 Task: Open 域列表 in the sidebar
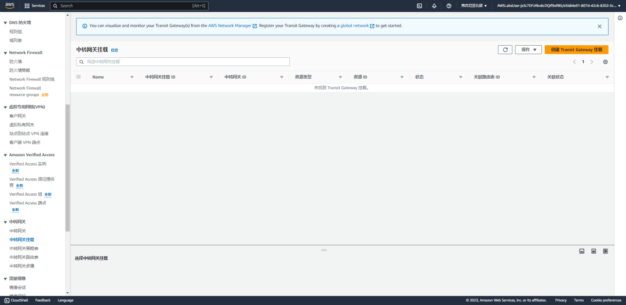16,41
